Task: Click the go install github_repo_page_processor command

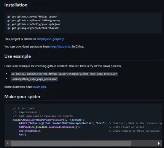Action: tap(64, 74)
